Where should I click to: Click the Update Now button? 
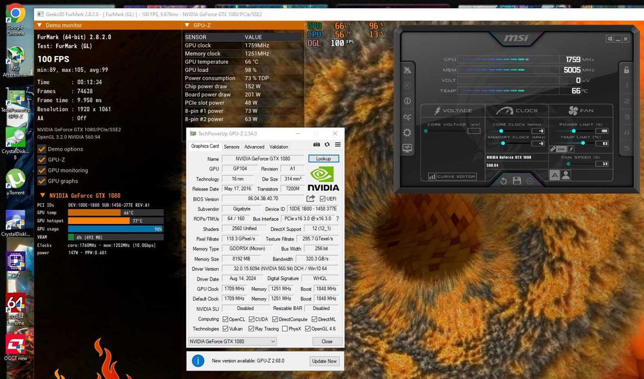(x=324, y=361)
